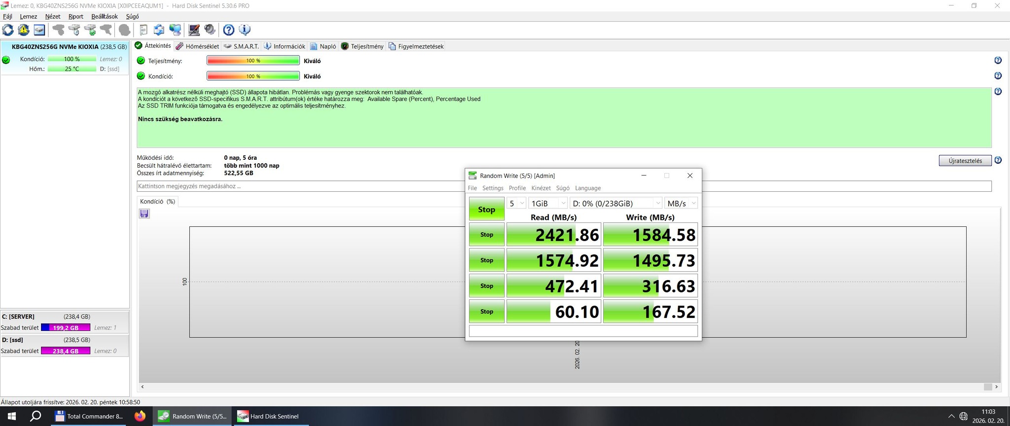The height and width of the screenshot is (426, 1010).
Task: Open Start menu on the taskbar
Action: (x=11, y=416)
